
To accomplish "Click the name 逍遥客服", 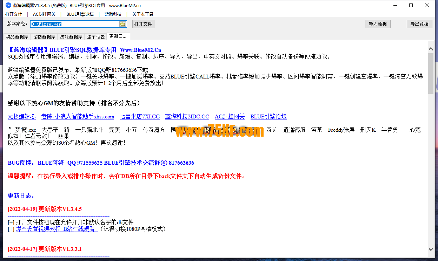I will point(294,130).
